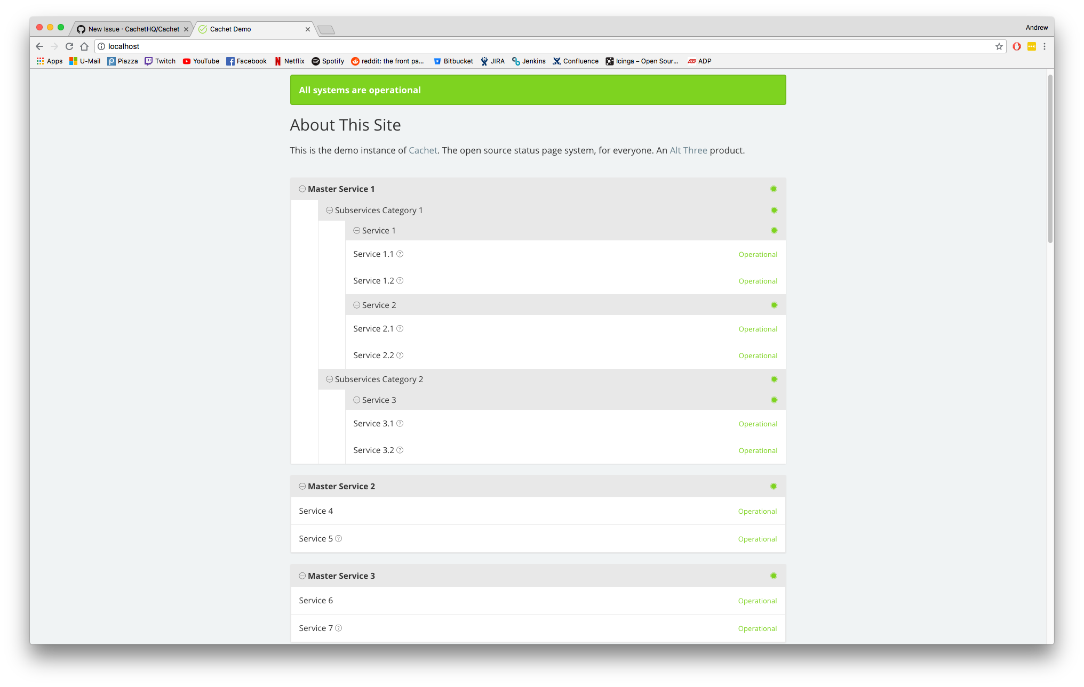Click the tooltip icon next to Service 5

pyautogui.click(x=339, y=538)
